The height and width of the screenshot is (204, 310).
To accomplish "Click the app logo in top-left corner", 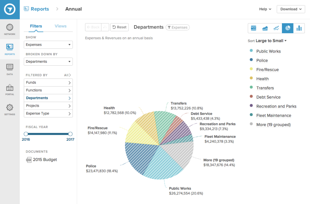I will tap(10, 9).
